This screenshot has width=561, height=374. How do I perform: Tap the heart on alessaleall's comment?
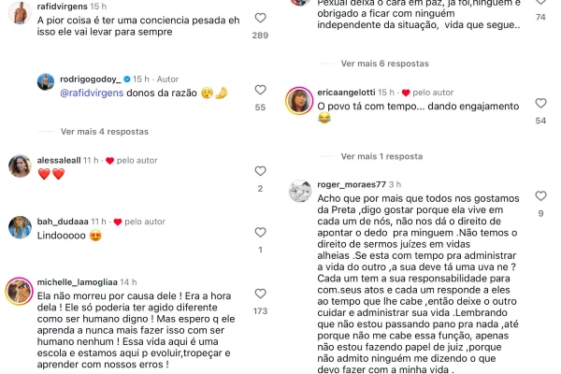(x=260, y=171)
